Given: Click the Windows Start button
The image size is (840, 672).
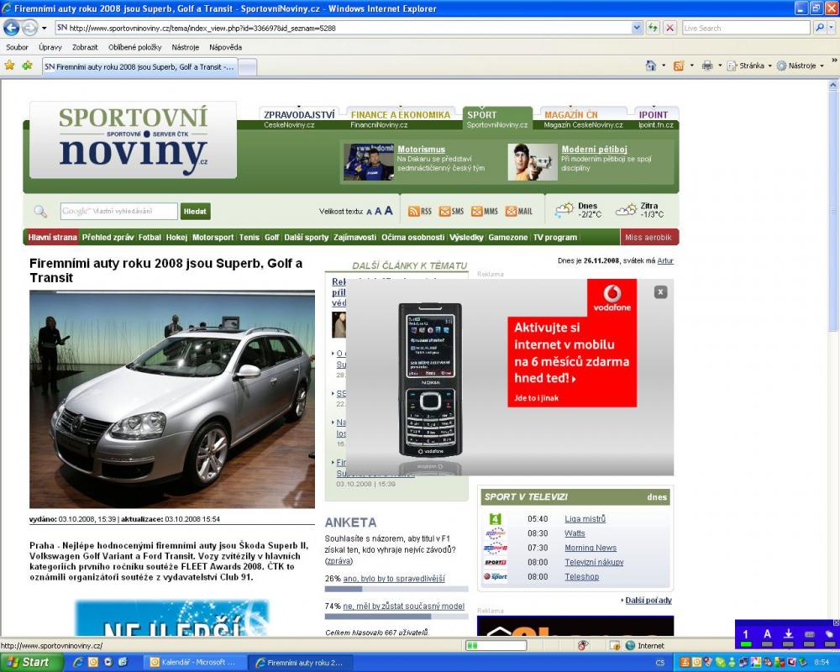Looking at the screenshot, I should pyautogui.click(x=32, y=663).
